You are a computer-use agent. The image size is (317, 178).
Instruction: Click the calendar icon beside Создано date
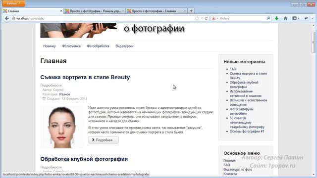pyautogui.click(x=44, y=99)
